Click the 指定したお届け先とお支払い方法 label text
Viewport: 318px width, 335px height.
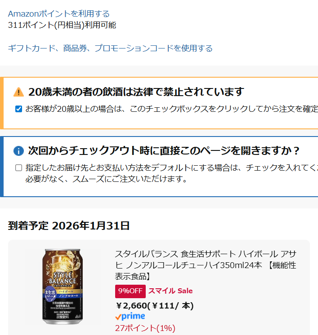pyautogui.click(x=172, y=167)
